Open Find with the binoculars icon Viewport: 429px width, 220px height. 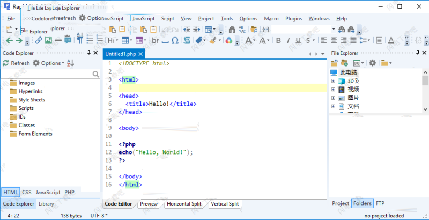pyautogui.click(x=232, y=29)
